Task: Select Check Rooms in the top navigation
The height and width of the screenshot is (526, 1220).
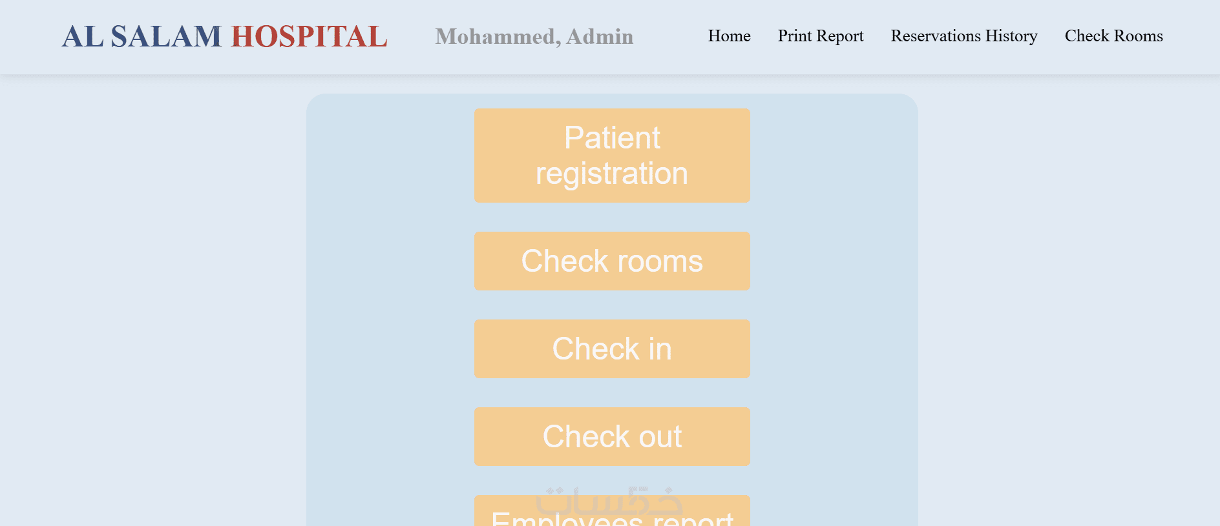Action: pyautogui.click(x=1113, y=36)
